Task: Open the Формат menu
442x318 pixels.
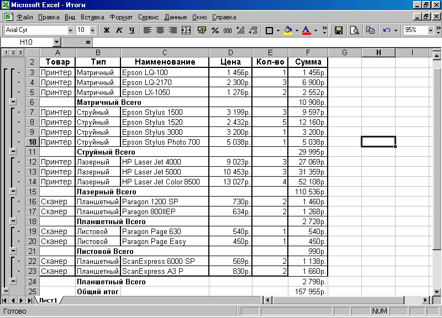Action: tap(121, 17)
